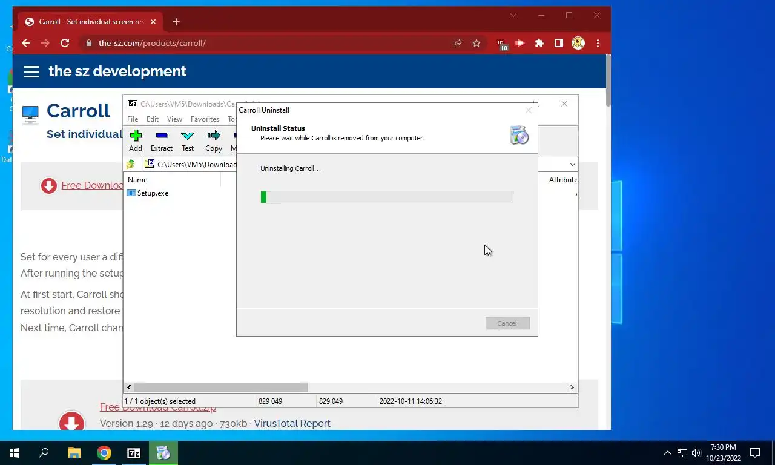Open the VirusTotal Report link

[x=292, y=423]
